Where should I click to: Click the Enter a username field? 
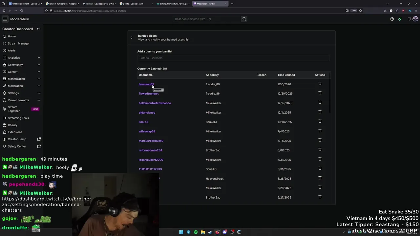(x=234, y=58)
